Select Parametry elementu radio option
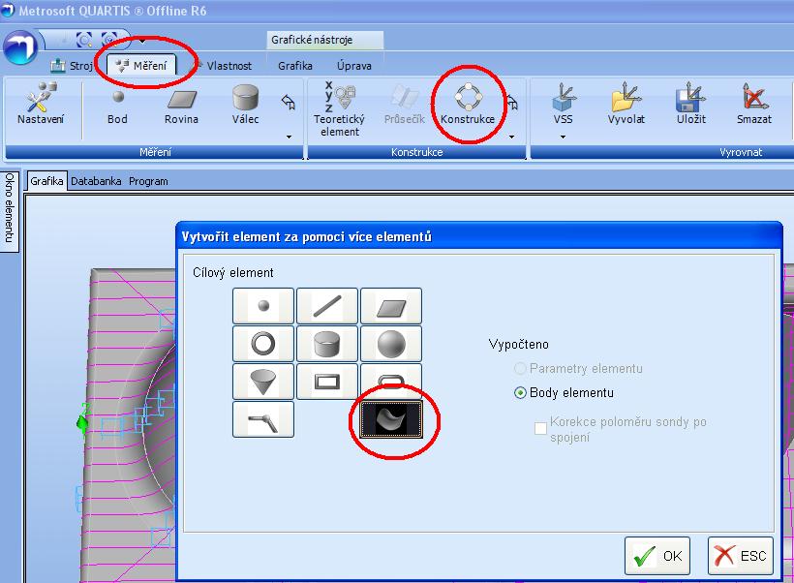The width and height of the screenshot is (794, 583). pos(578,368)
